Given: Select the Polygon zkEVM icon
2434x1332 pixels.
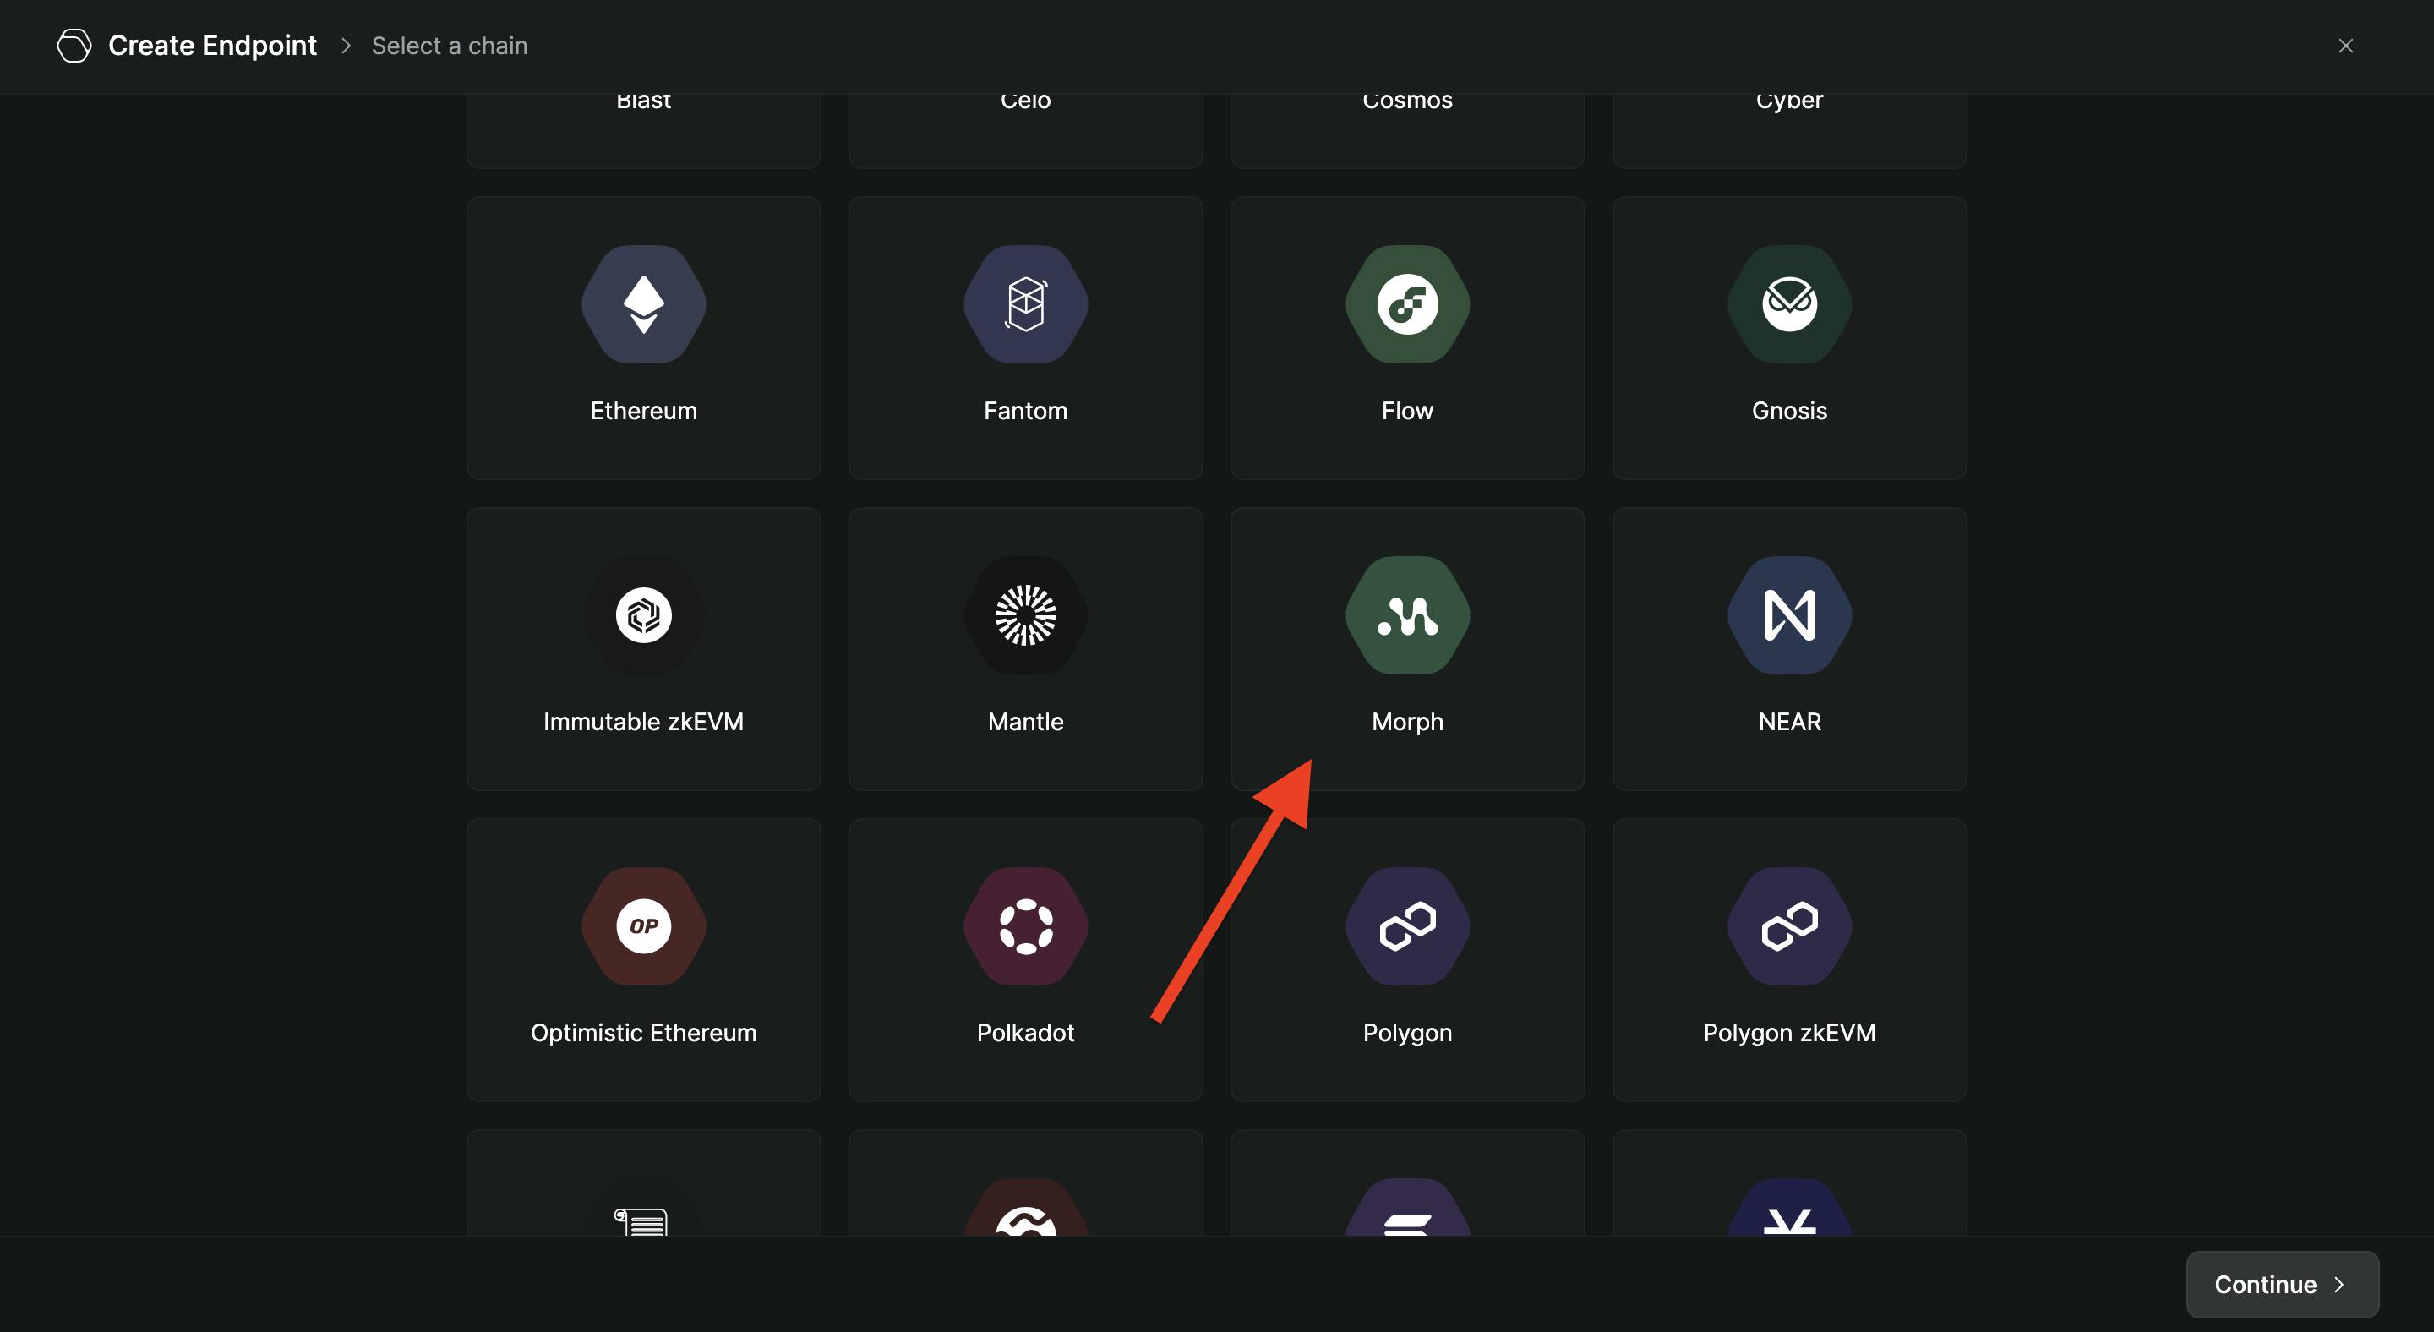Looking at the screenshot, I should [x=1788, y=925].
